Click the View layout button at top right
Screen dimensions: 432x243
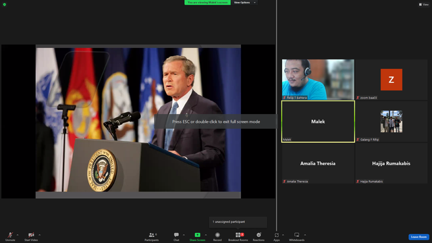coord(424,5)
